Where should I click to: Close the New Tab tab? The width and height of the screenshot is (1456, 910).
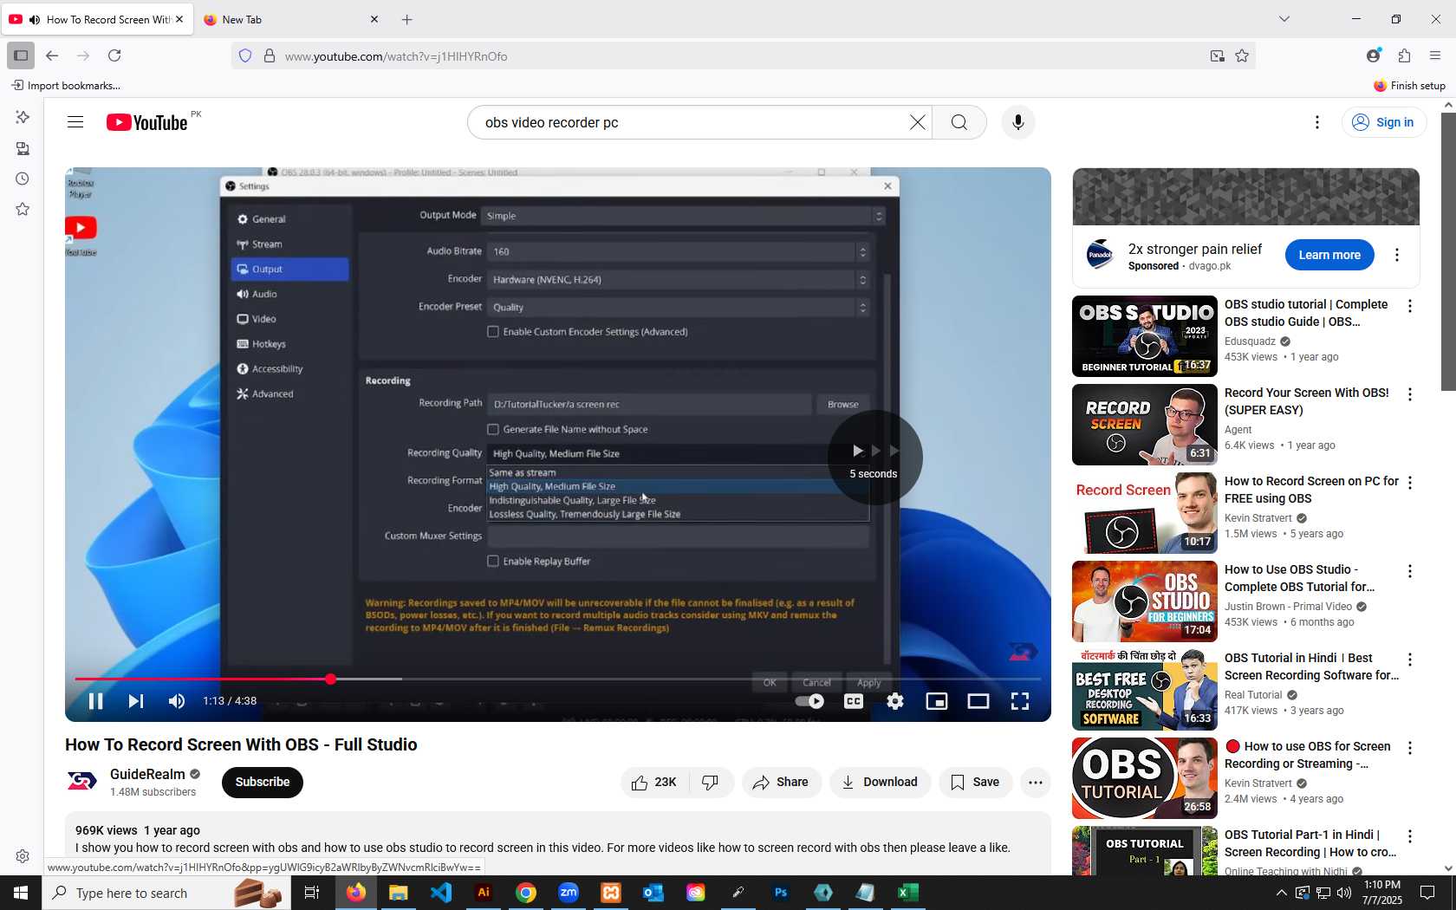[374, 19]
